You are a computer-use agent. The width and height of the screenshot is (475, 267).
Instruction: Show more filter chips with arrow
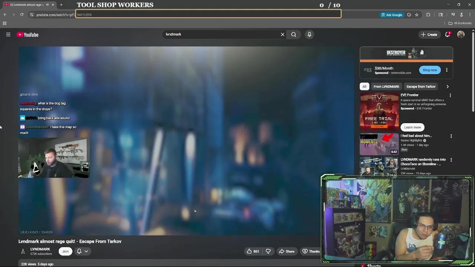click(x=448, y=86)
